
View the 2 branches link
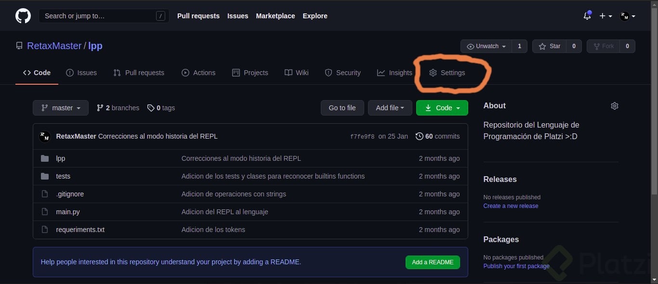pyautogui.click(x=118, y=108)
